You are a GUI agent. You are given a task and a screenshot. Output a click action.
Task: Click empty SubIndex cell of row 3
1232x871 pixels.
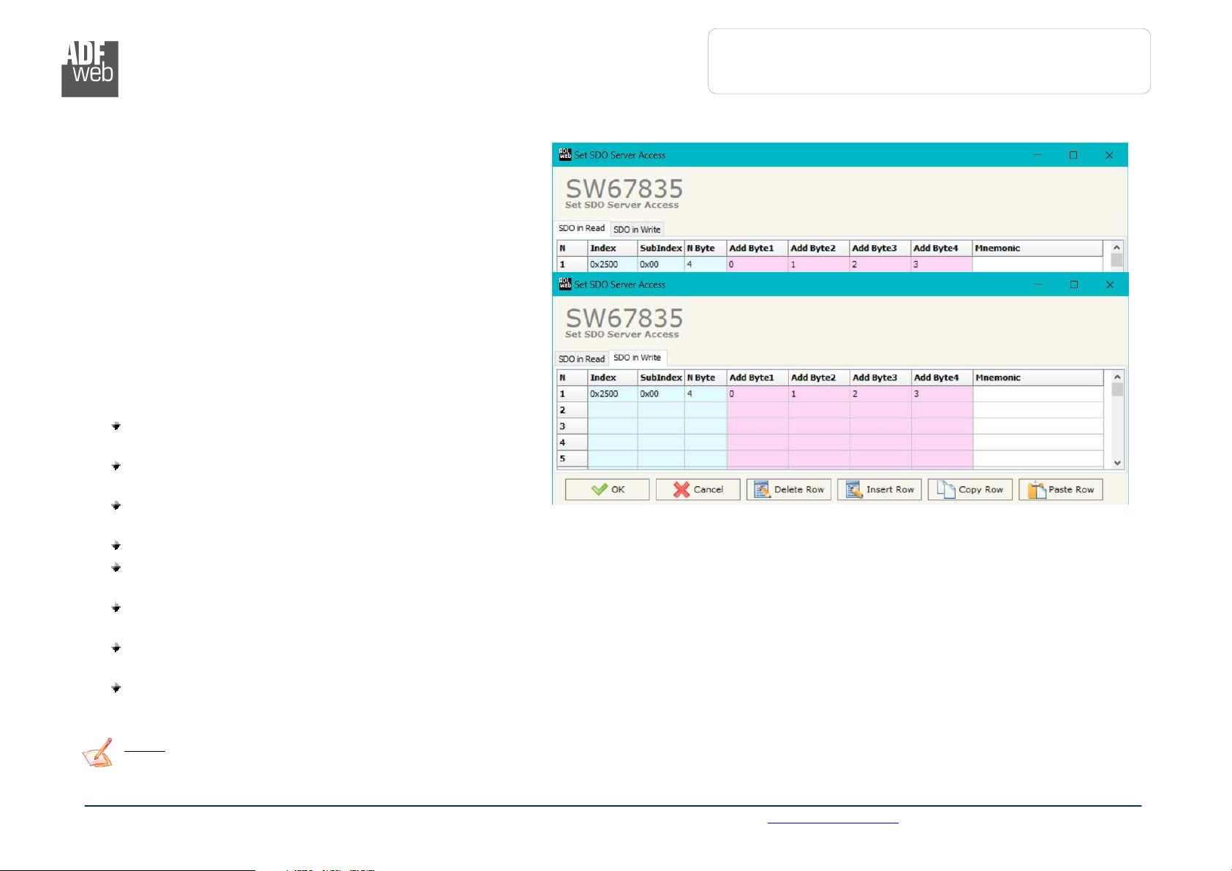[x=661, y=426]
